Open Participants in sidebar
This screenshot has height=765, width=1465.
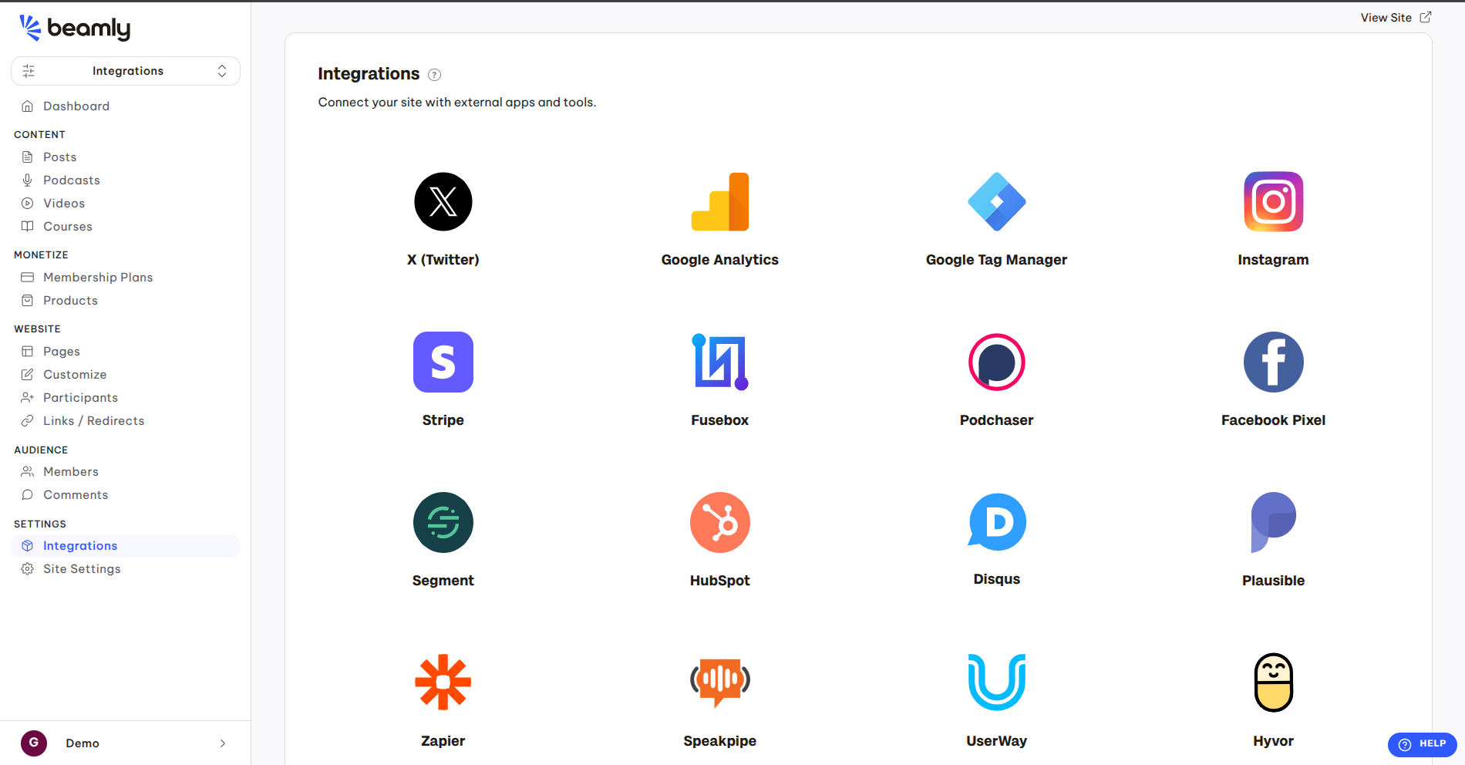coord(126,397)
